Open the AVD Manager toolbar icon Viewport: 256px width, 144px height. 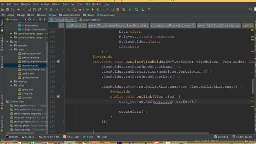[124, 10]
